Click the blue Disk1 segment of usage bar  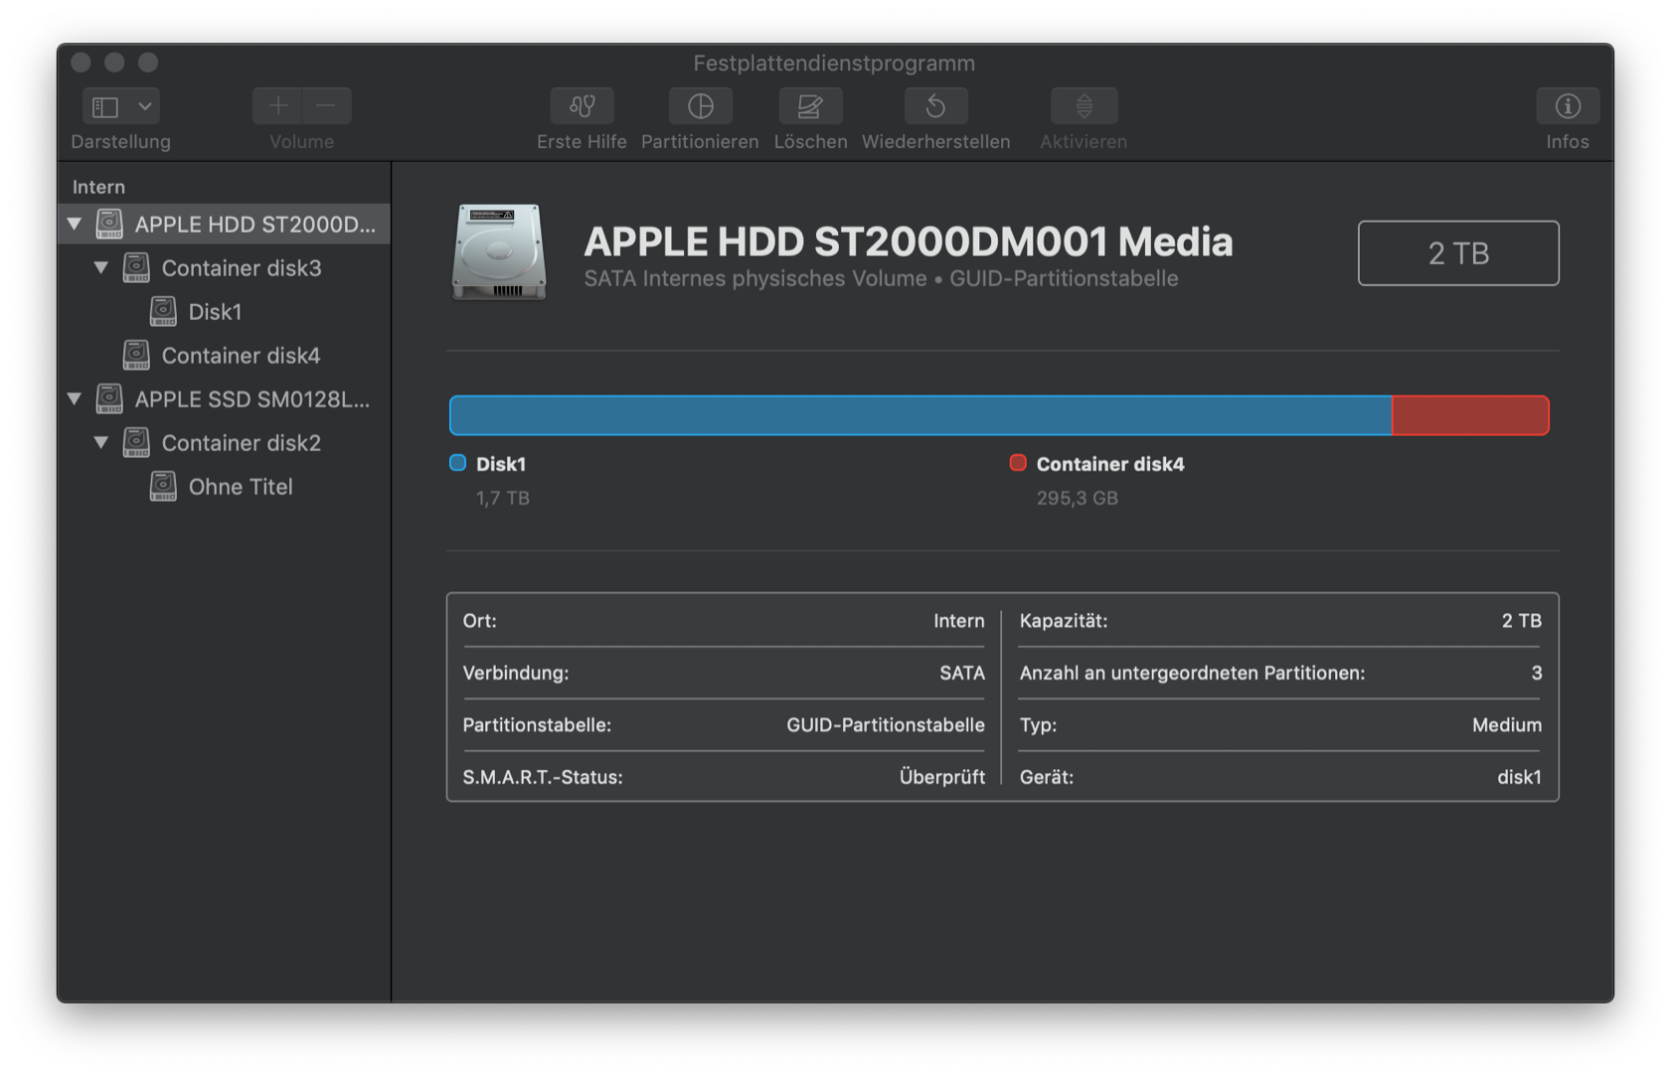919,415
